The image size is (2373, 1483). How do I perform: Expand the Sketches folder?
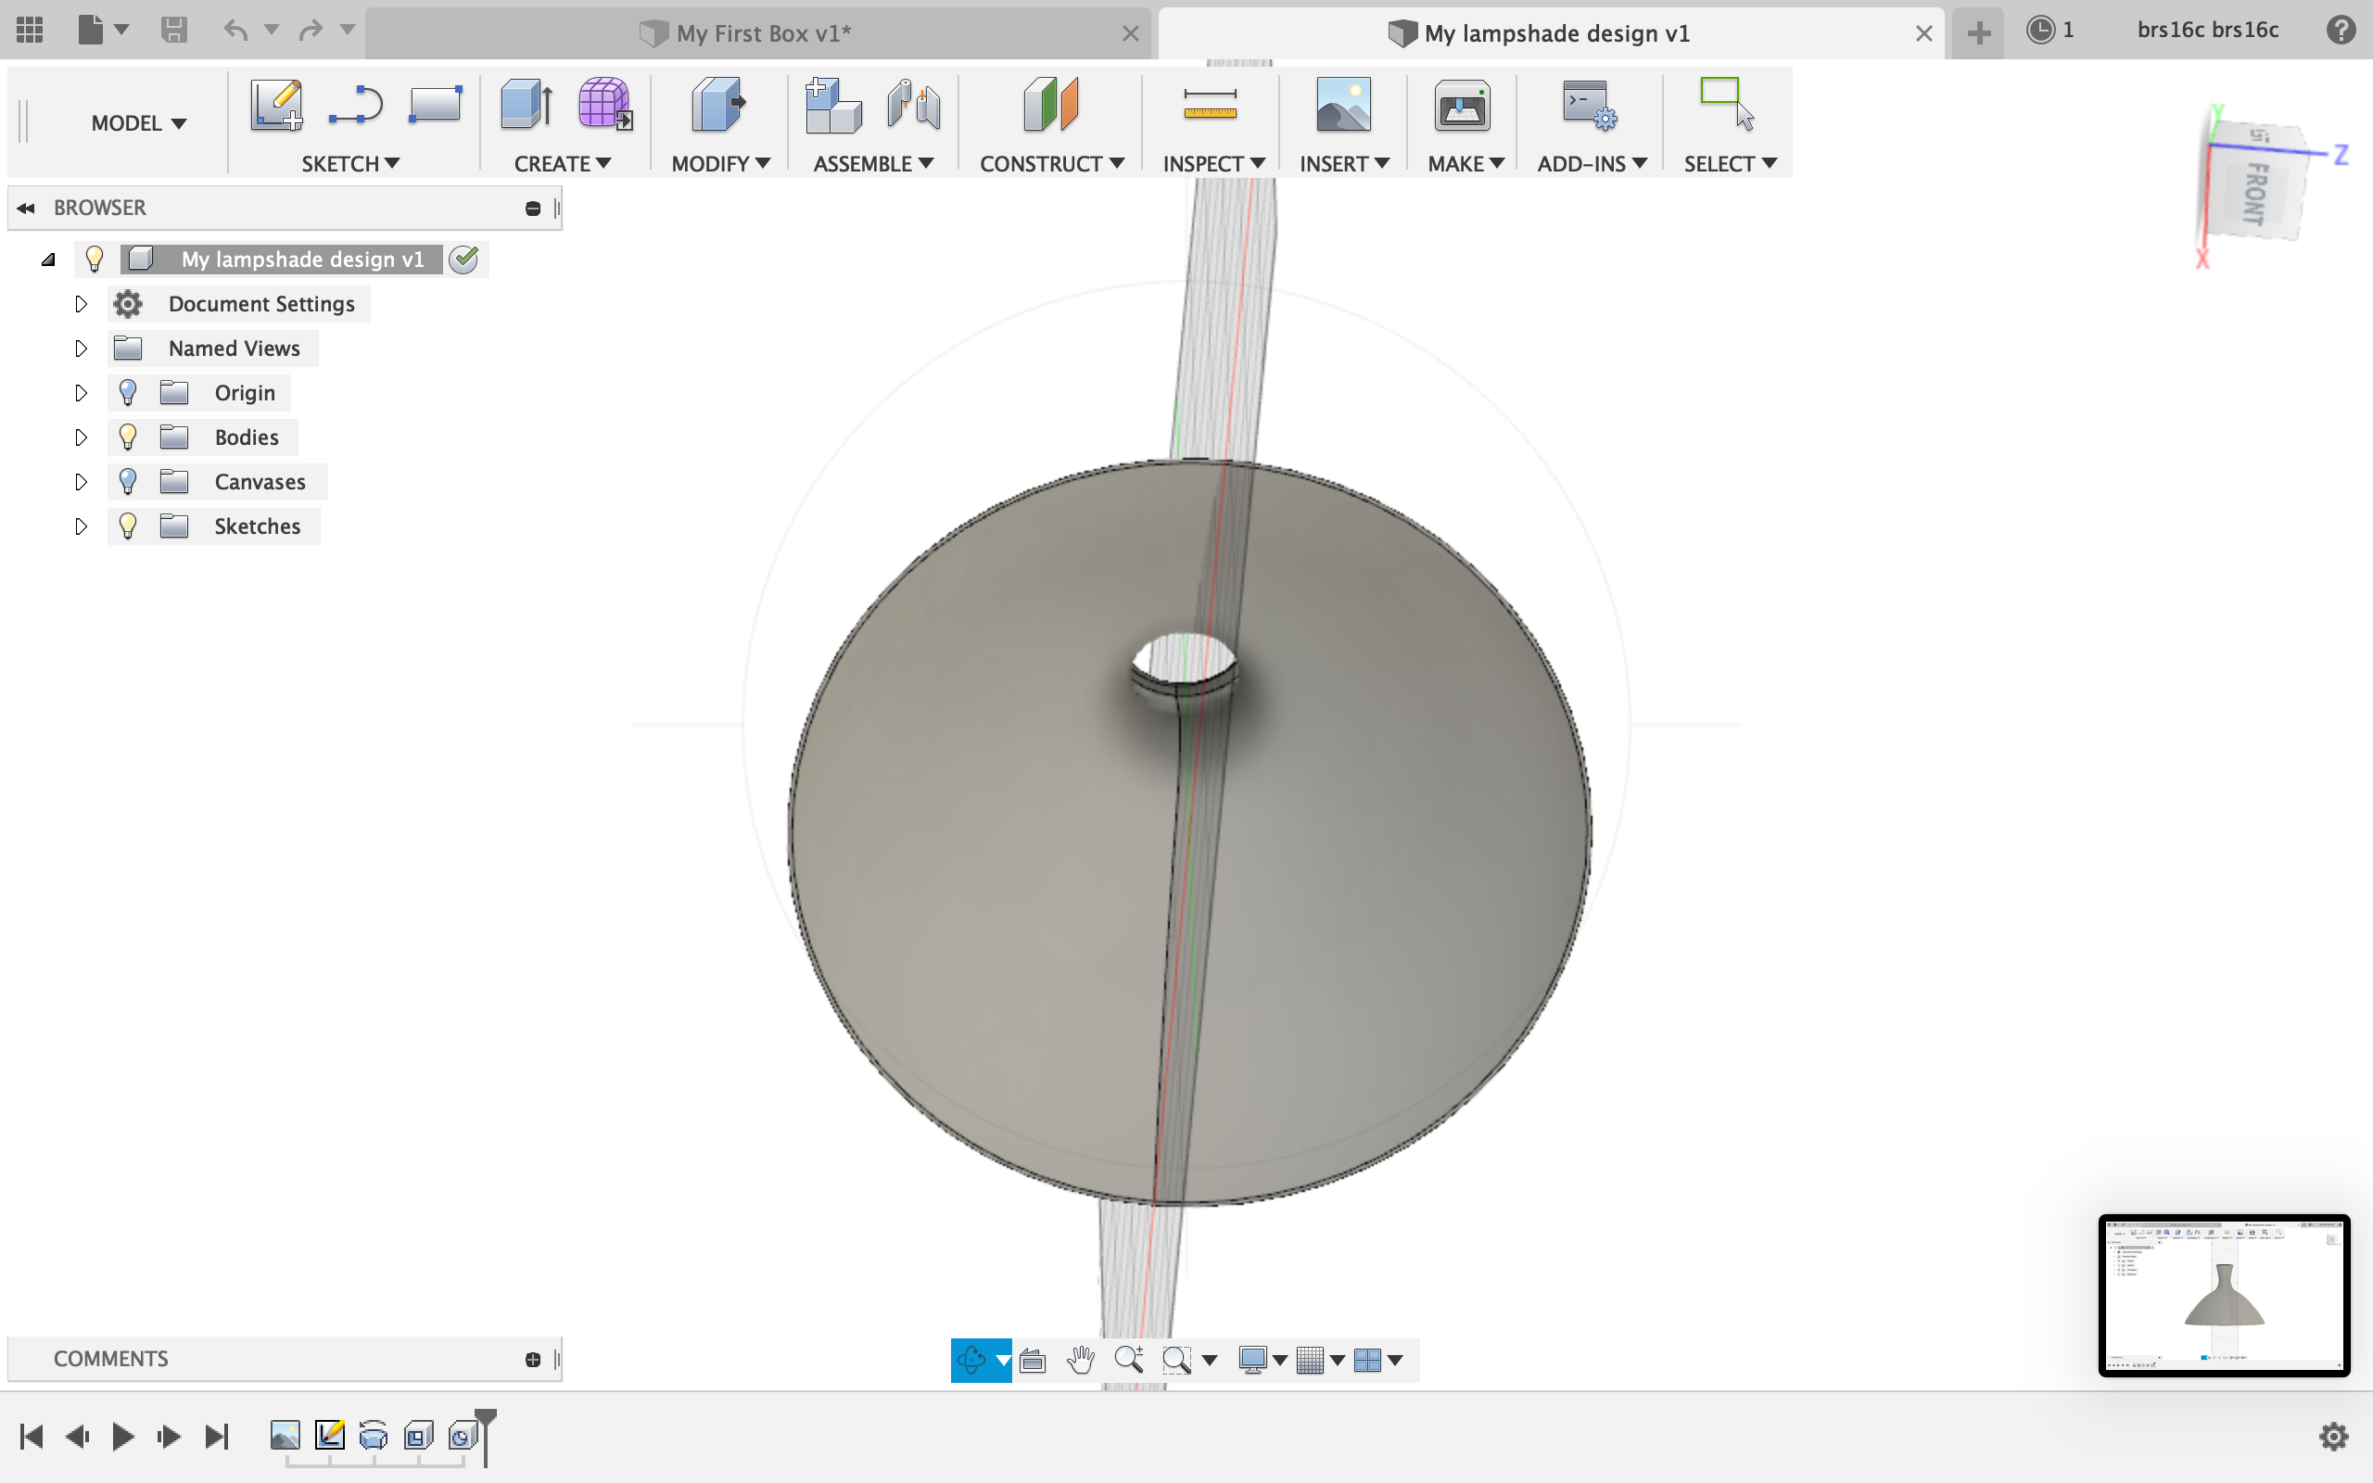coord(82,526)
